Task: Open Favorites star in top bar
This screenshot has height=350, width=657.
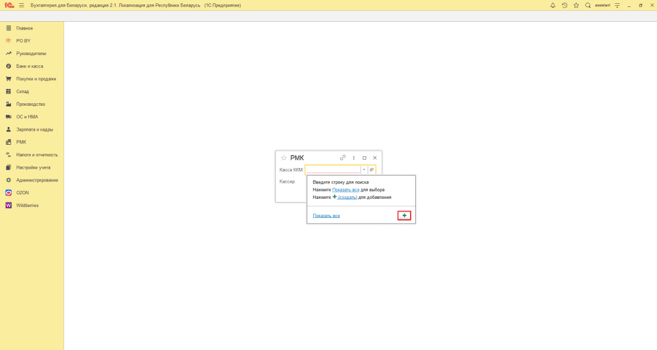Action: coord(576,5)
